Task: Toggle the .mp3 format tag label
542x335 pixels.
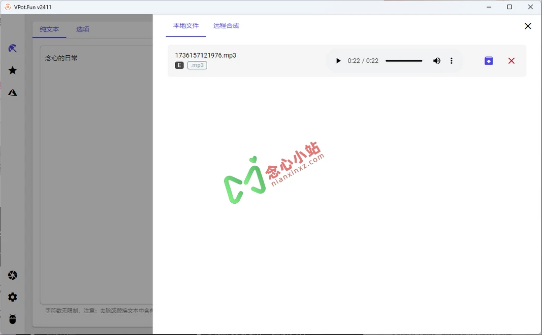Action: click(197, 65)
